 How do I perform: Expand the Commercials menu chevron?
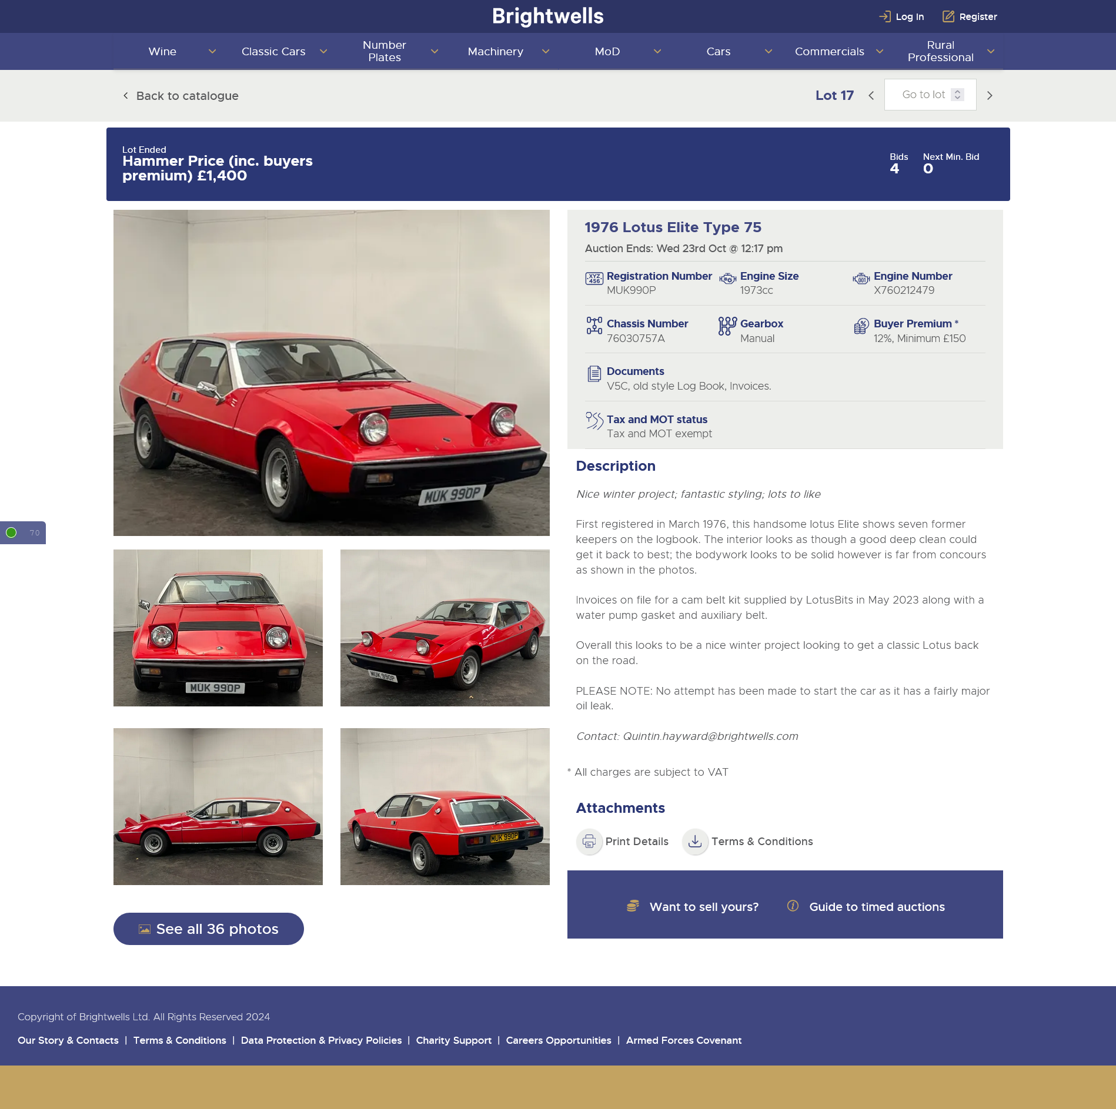click(880, 52)
